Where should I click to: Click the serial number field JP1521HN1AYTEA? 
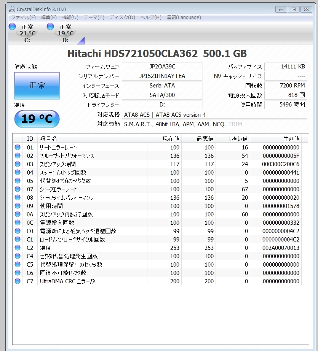(162, 76)
